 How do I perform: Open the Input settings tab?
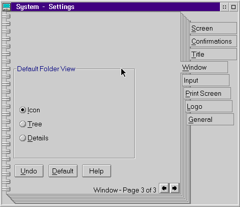point(205,80)
